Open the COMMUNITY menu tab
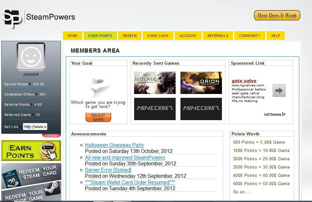The height and width of the screenshot is (202, 312). 250,36
